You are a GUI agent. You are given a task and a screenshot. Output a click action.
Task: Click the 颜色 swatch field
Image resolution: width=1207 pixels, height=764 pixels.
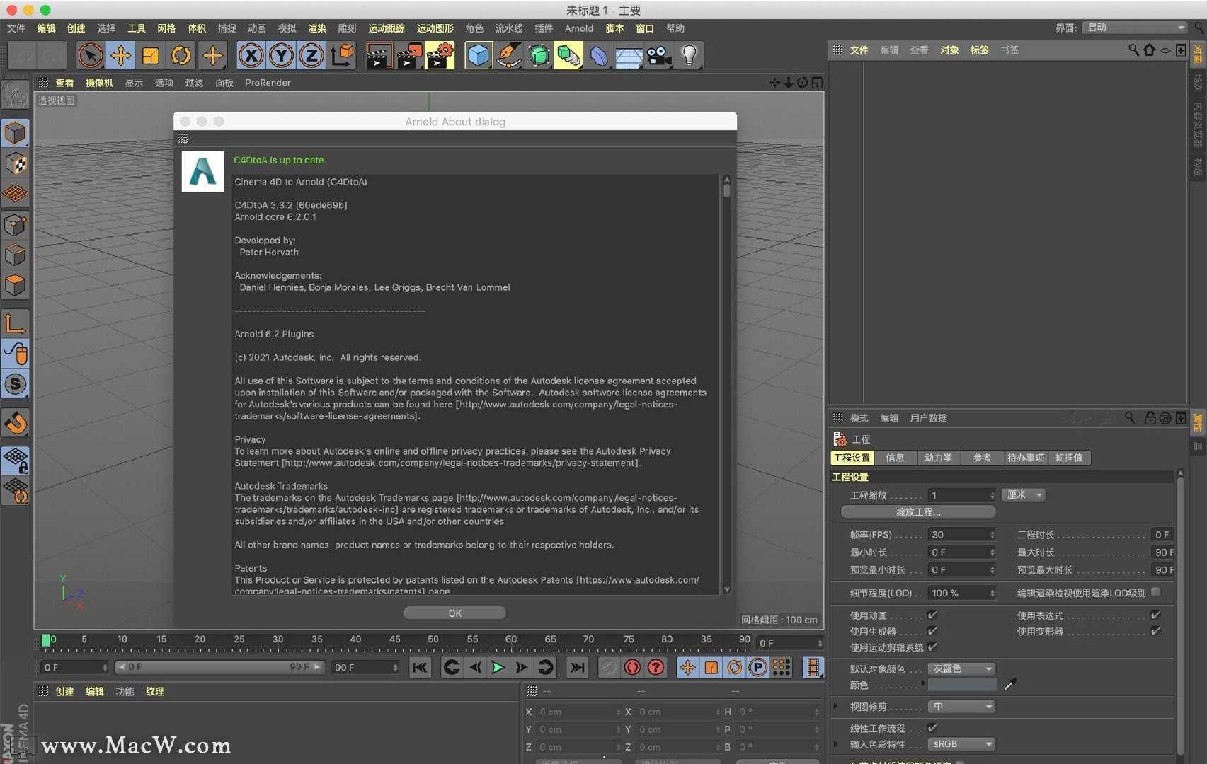(x=962, y=684)
